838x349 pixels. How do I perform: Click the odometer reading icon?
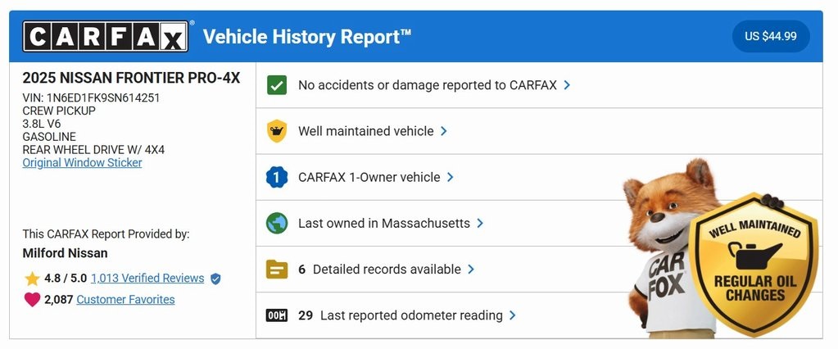point(277,315)
